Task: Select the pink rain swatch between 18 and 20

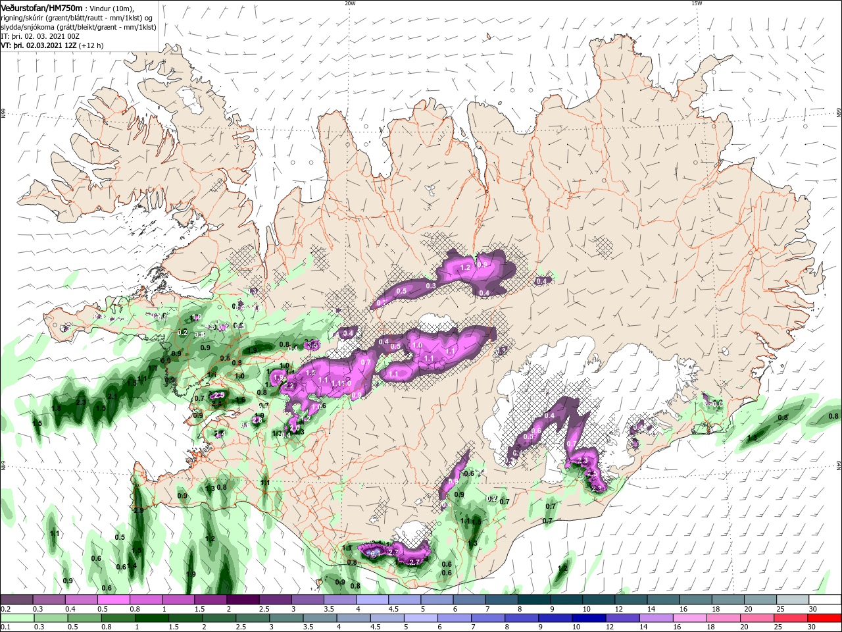Action: pos(723,618)
